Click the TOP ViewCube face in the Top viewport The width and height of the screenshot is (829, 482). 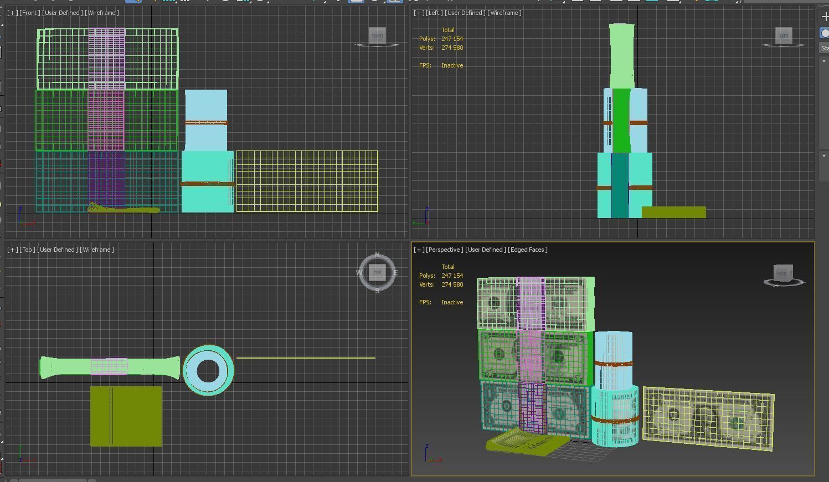click(x=377, y=272)
